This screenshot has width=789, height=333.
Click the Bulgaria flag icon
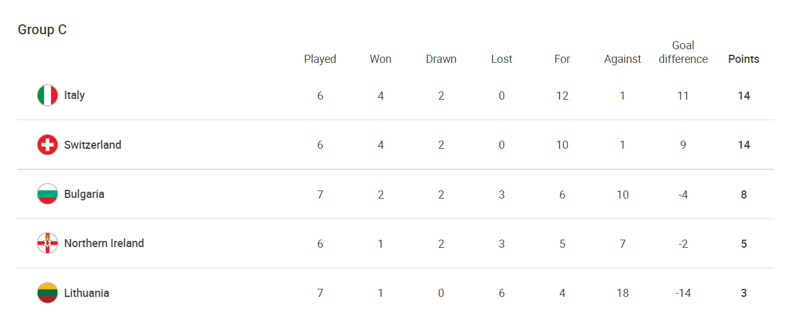click(x=47, y=194)
